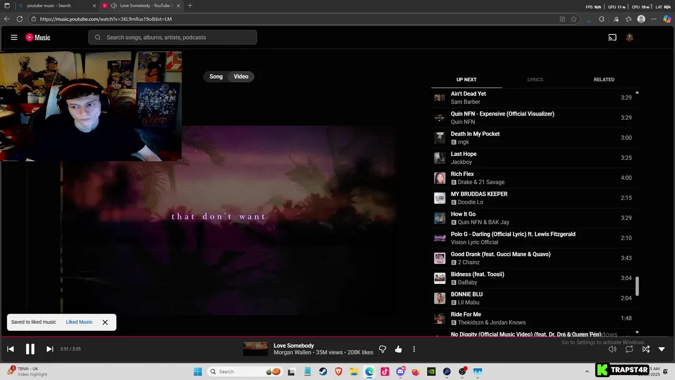Dismiss the Saved to liked music toast
This screenshot has width=675, height=380.
pyautogui.click(x=105, y=322)
